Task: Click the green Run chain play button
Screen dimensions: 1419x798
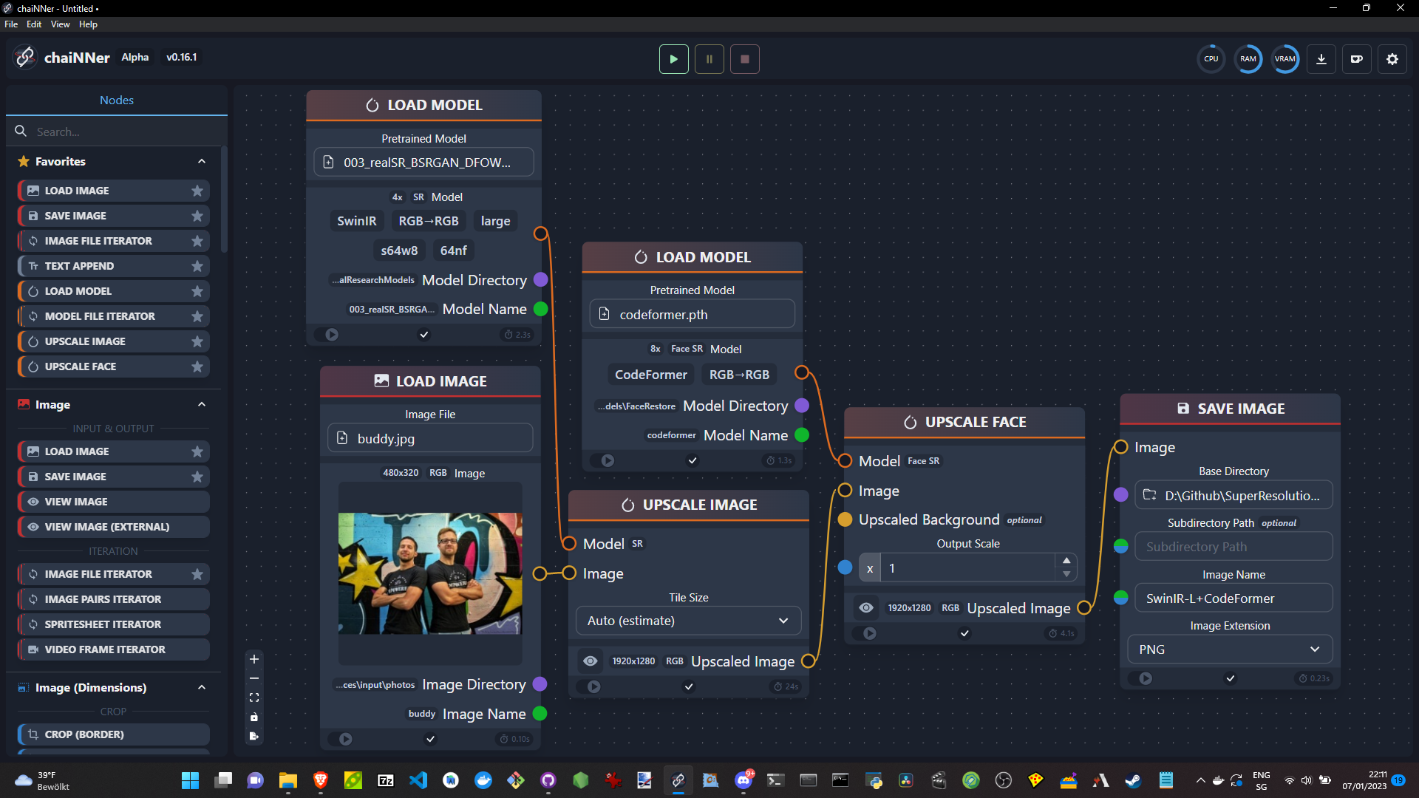Action: [673, 59]
